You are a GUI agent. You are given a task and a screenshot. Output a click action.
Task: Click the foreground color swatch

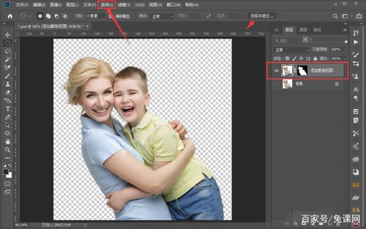coord(5,172)
